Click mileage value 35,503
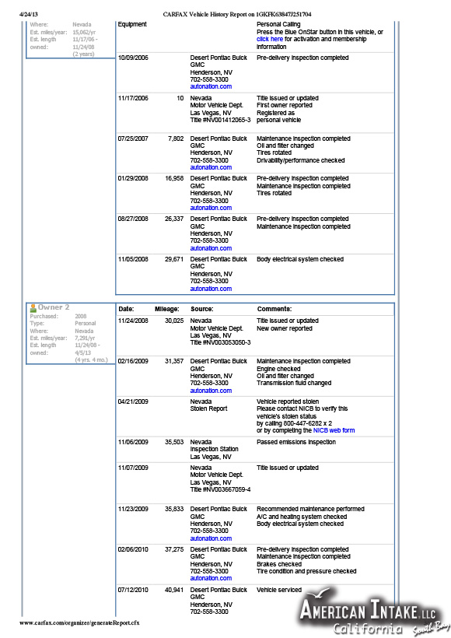The width and height of the screenshot is (451, 638). [x=174, y=442]
